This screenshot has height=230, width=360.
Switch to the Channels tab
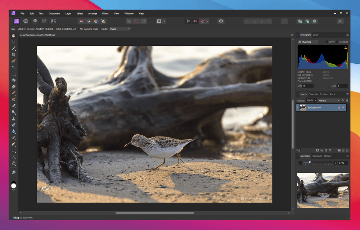[313, 94]
